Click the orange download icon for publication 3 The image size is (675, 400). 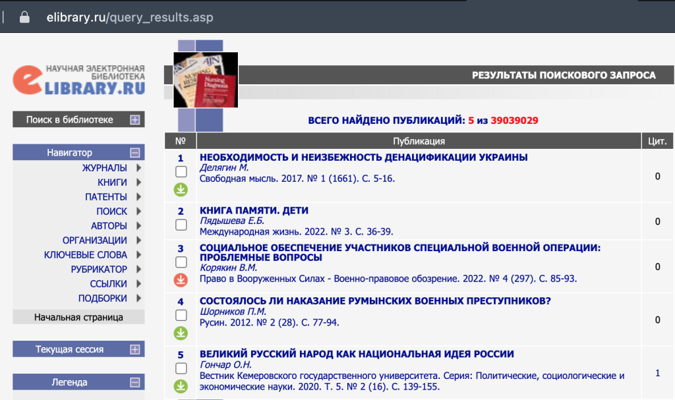point(181,278)
